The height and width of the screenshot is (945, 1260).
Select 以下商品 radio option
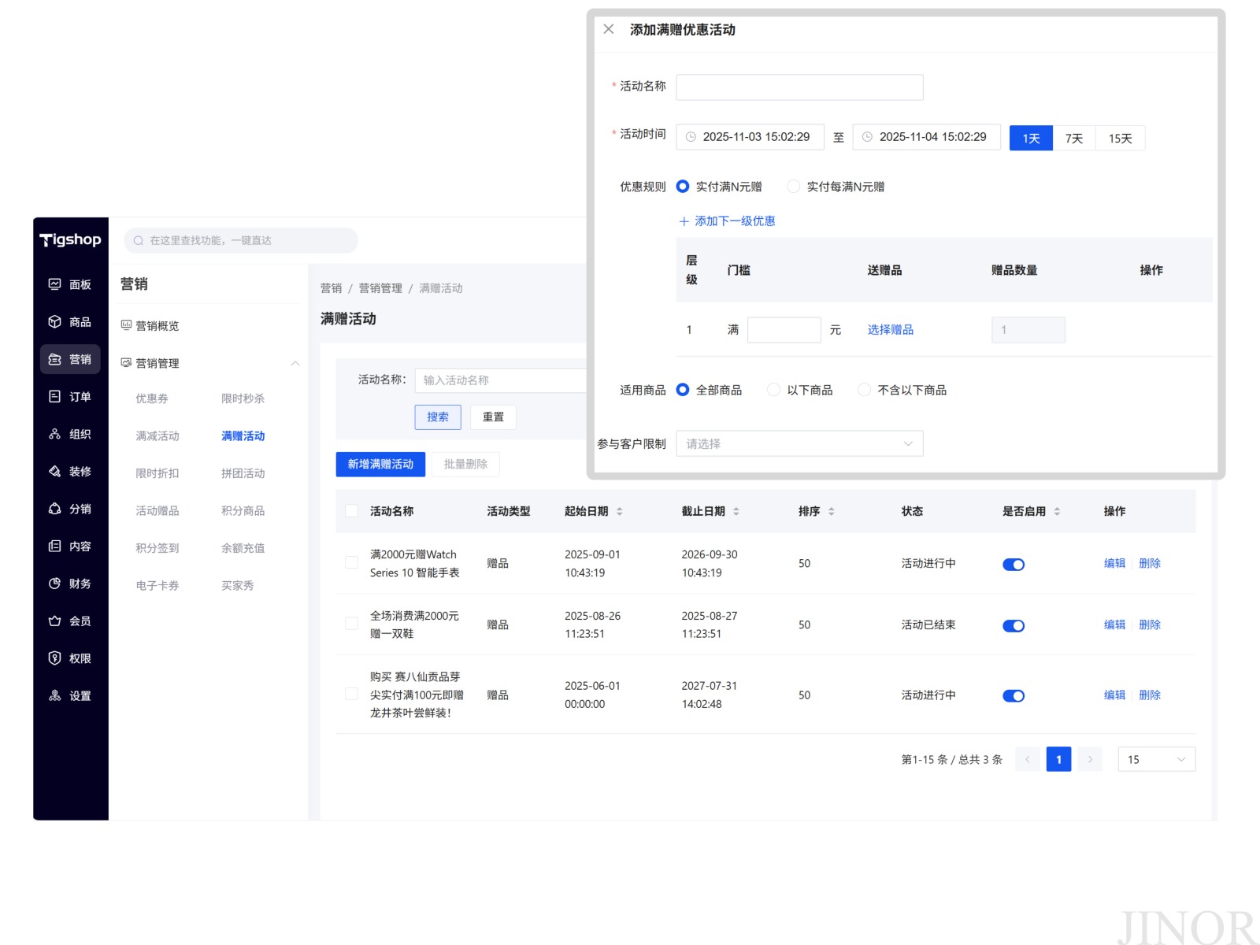click(773, 390)
